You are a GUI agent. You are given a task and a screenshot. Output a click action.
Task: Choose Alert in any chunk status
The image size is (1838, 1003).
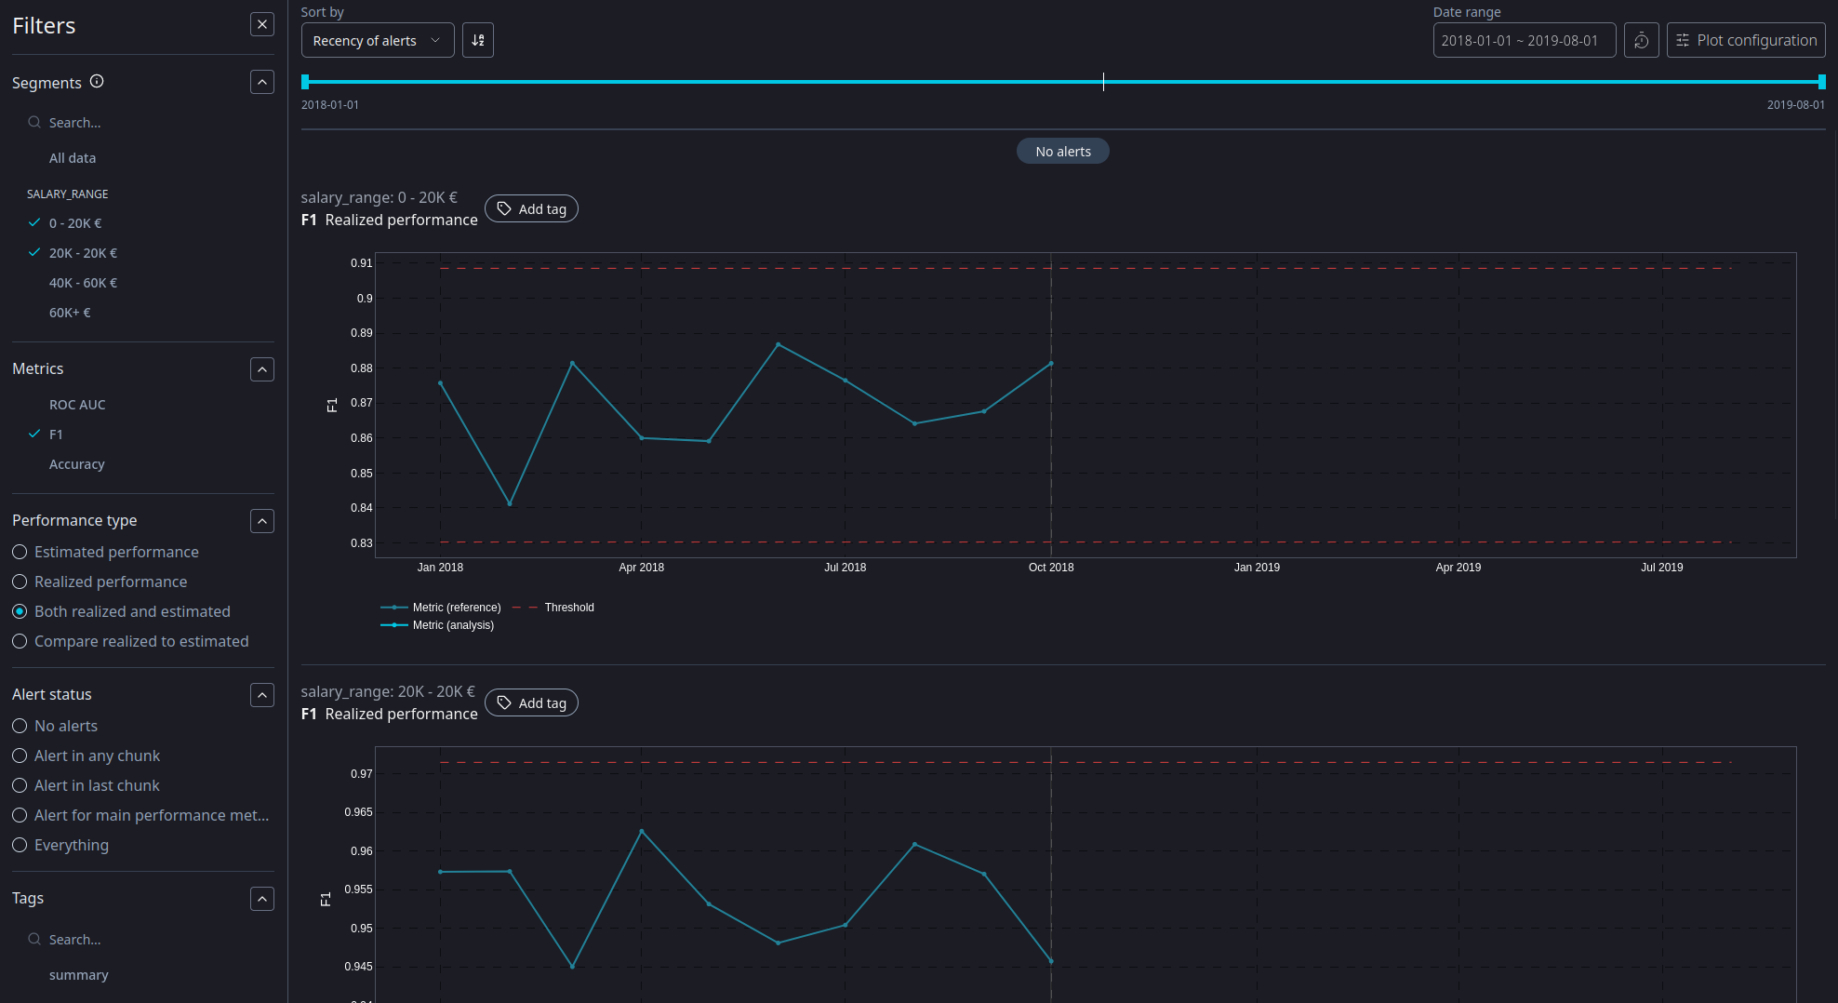[20, 756]
